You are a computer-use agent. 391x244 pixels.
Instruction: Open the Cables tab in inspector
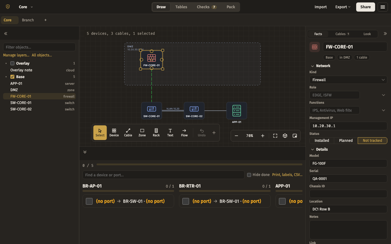click(342, 34)
